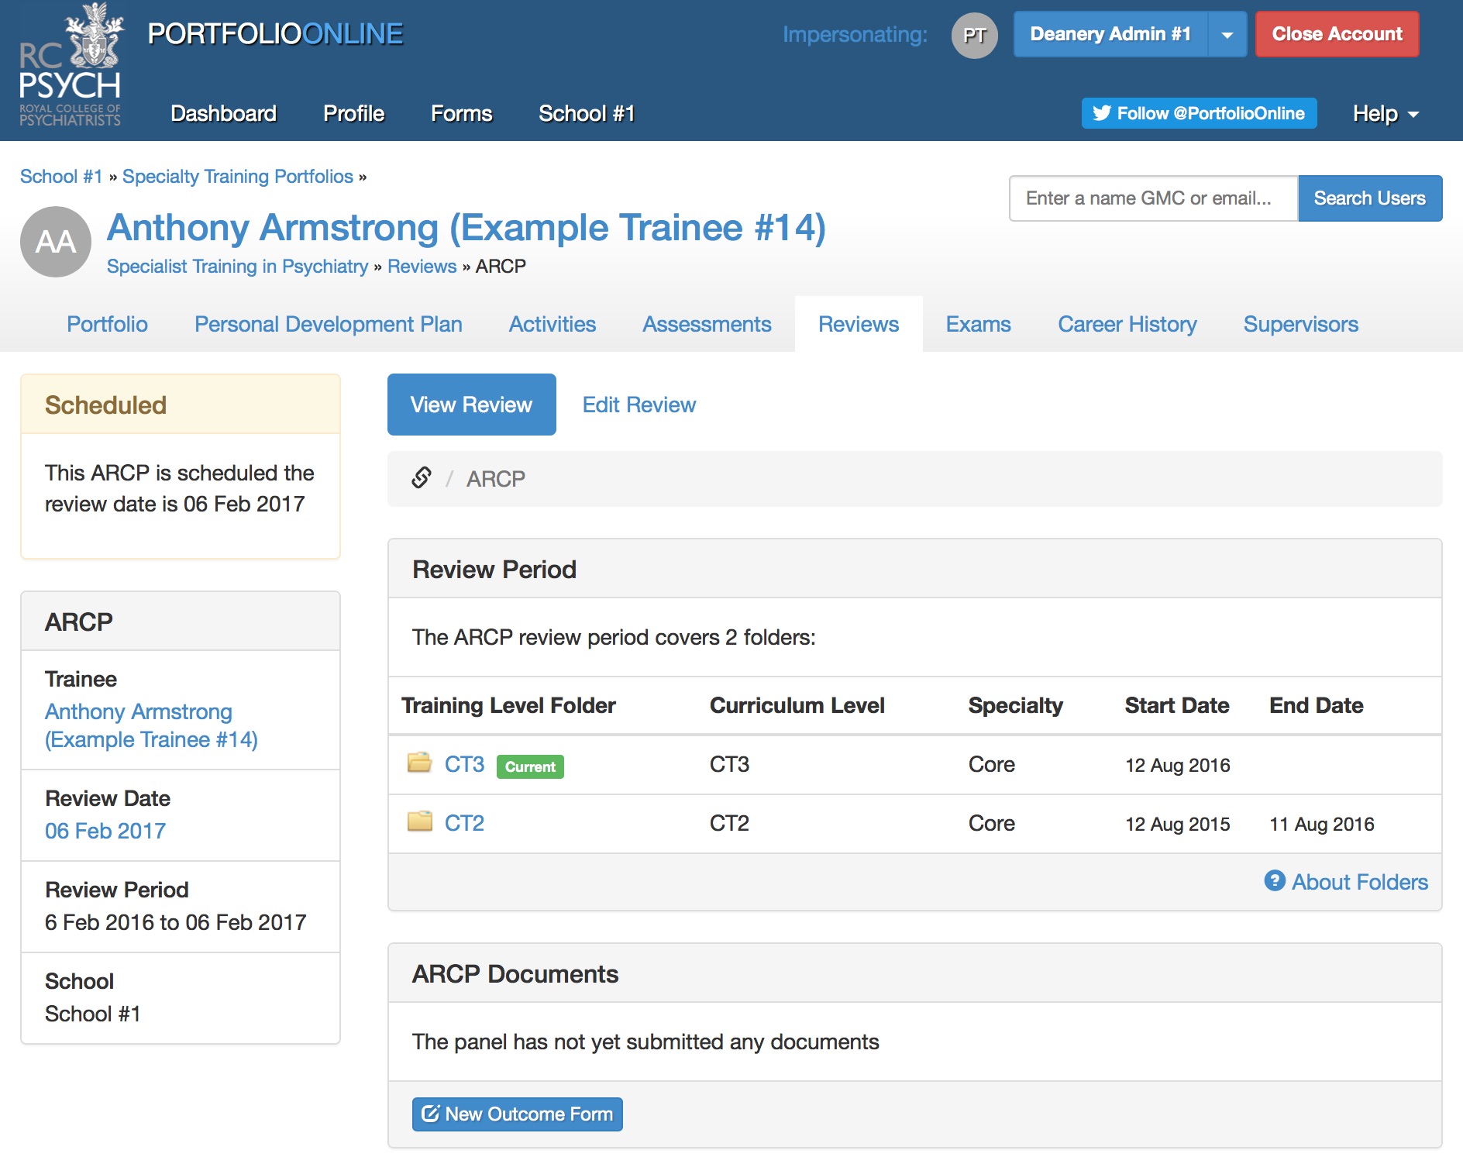Open Dashboard in the top navigation
The image size is (1463, 1164).
223,114
